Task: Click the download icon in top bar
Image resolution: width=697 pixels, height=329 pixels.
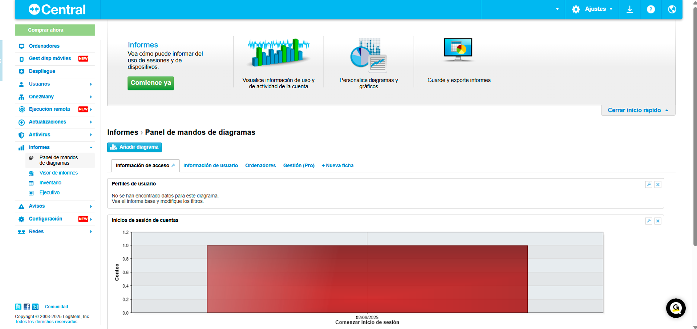Action: 630,9
